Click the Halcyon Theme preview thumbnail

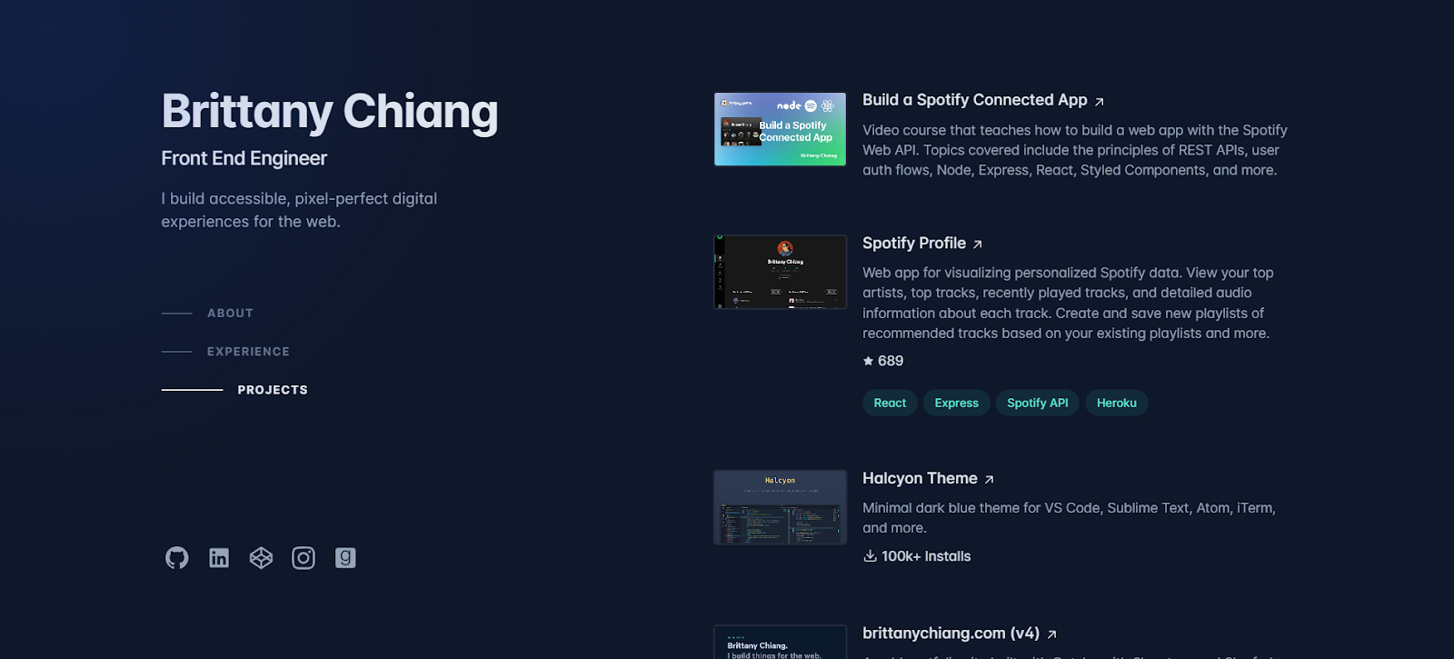click(x=780, y=507)
